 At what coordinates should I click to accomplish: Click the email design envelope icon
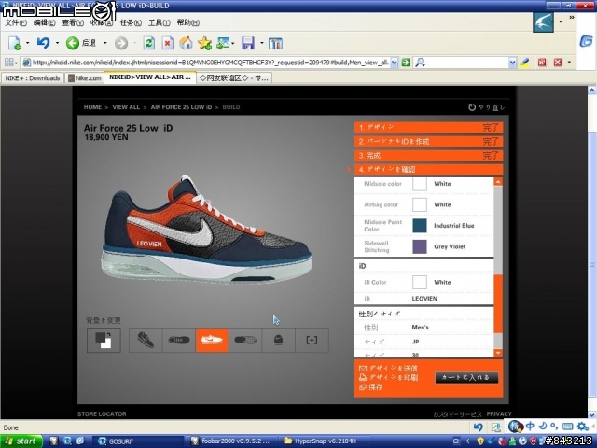pos(363,368)
